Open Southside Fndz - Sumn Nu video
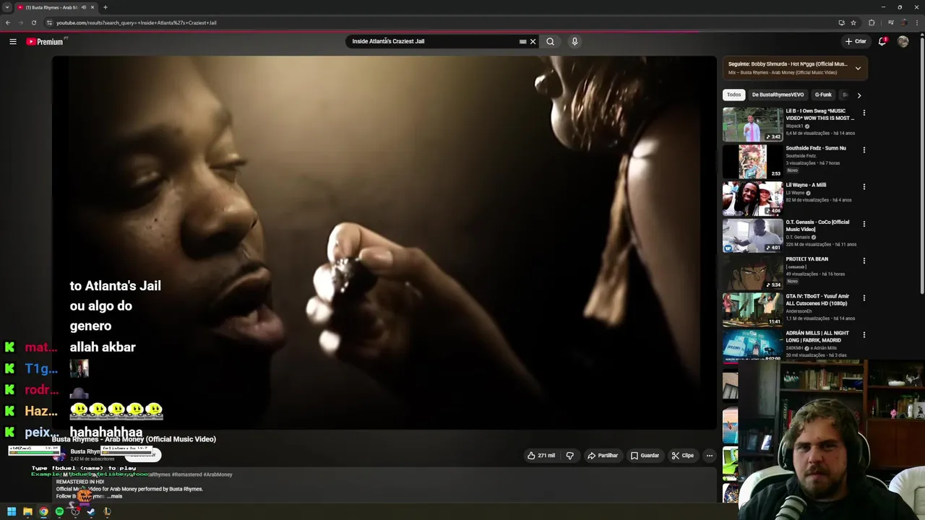The height and width of the screenshot is (520, 925). coord(816,148)
